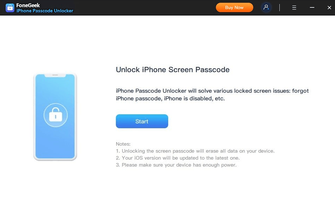Screen dimensions: 335x223
Task: Click the Buy Now button
Action: pos(234,7)
